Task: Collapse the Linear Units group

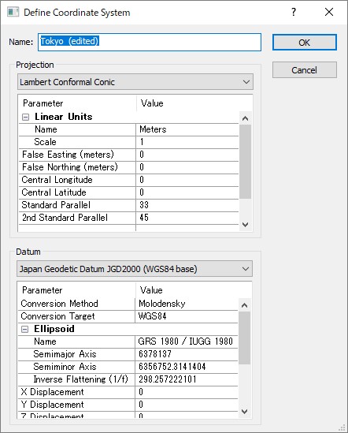Action: (x=25, y=117)
